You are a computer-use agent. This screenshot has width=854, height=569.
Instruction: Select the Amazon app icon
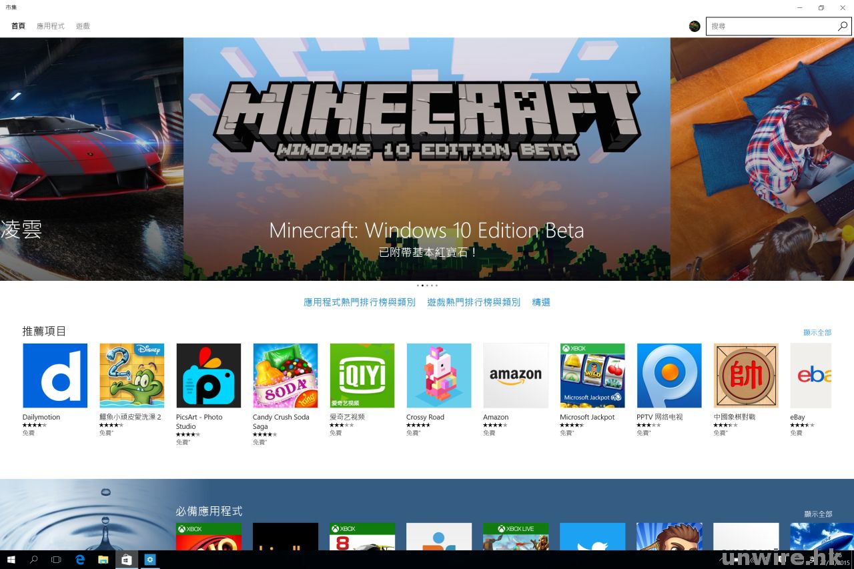515,376
